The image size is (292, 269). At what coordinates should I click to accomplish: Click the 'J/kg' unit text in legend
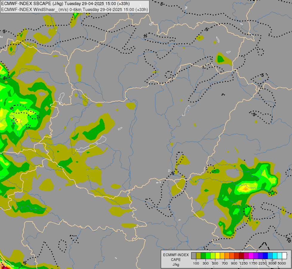pos(176,265)
